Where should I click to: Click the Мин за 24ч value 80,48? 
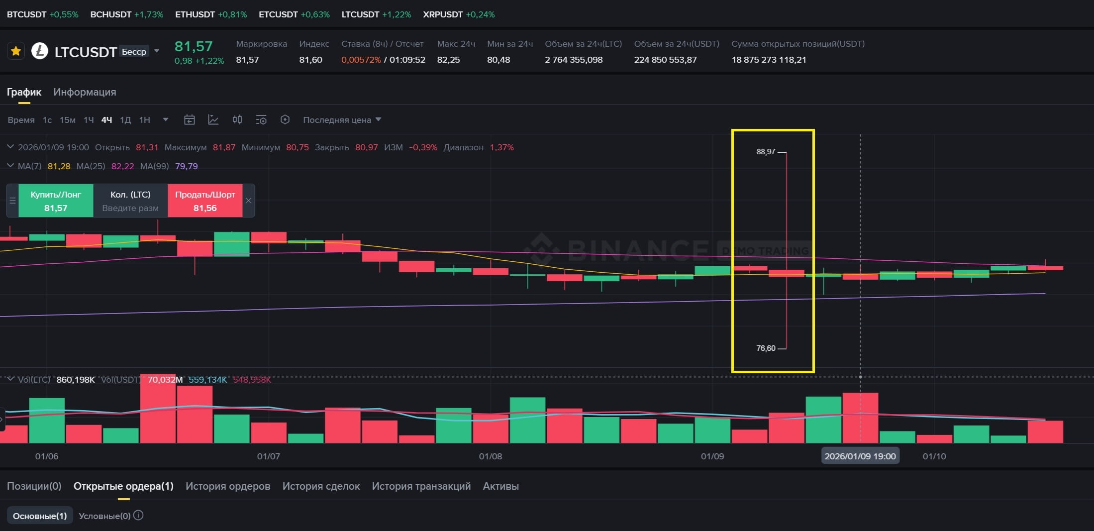[x=498, y=60]
